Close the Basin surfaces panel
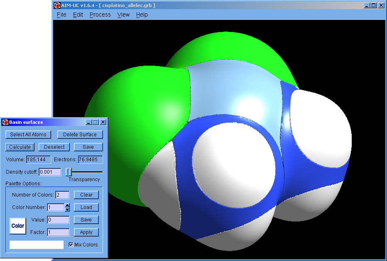The width and height of the screenshot is (387, 261). point(103,122)
